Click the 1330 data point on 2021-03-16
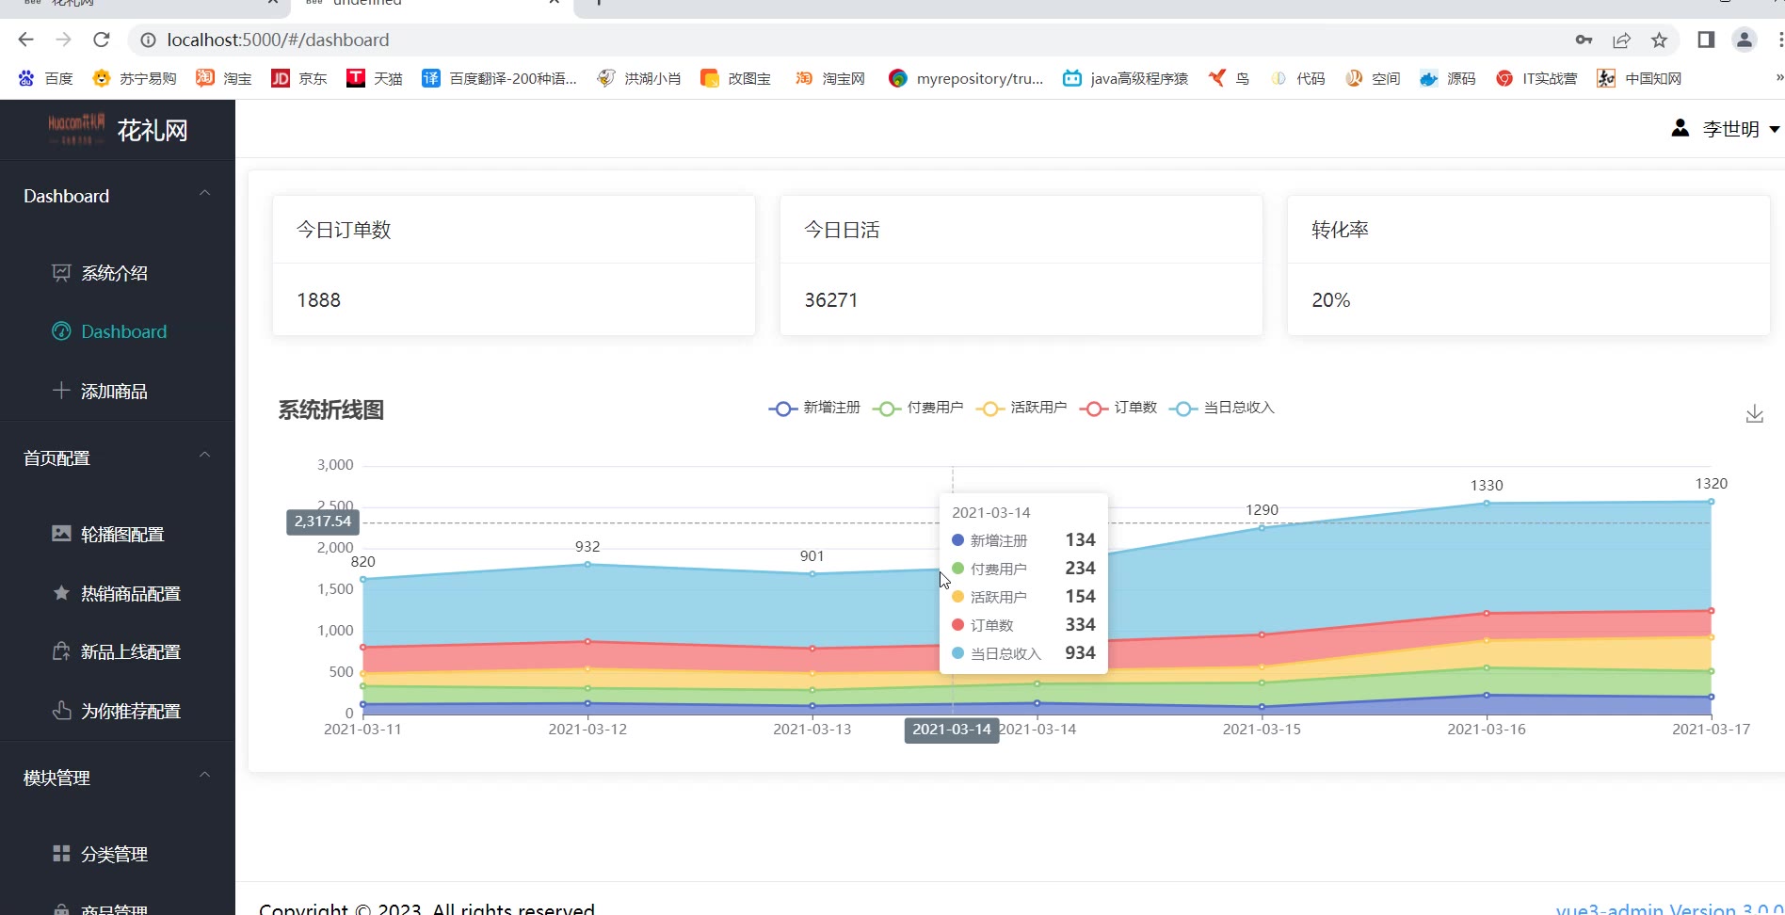 [1487, 503]
